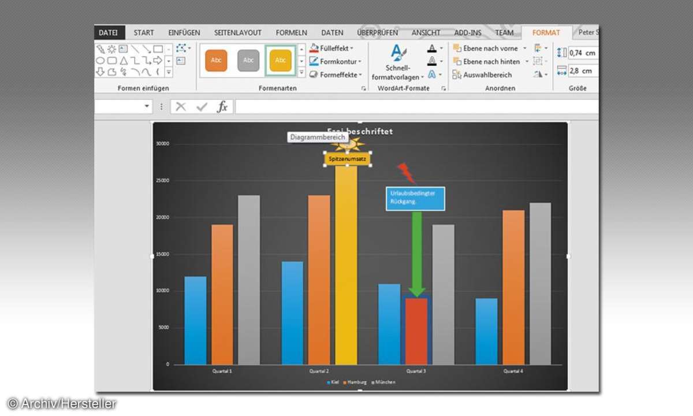Click the draw text box icon
The image size is (693, 416).
click(x=181, y=60)
